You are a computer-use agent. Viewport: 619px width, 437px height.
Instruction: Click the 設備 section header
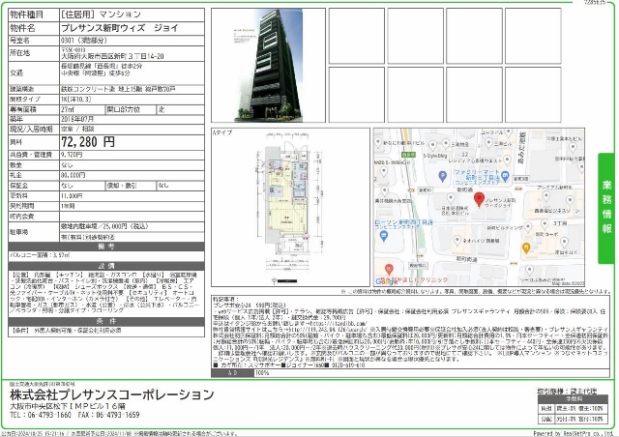[x=106, y=266]
